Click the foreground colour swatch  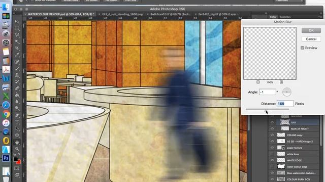tap(16, 159)
